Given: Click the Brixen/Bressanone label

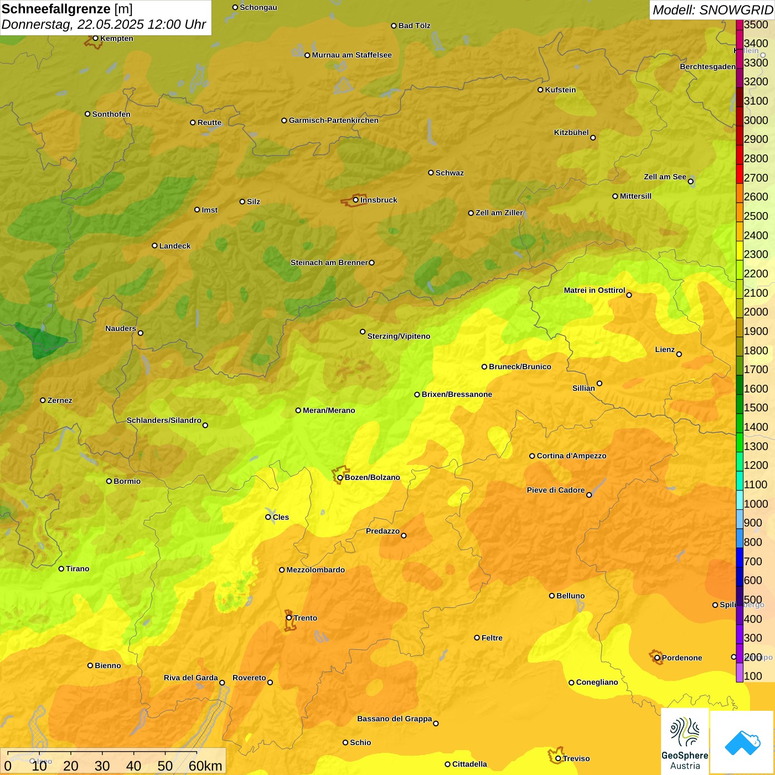Looking at the screenshot, I should click(457, 394).
